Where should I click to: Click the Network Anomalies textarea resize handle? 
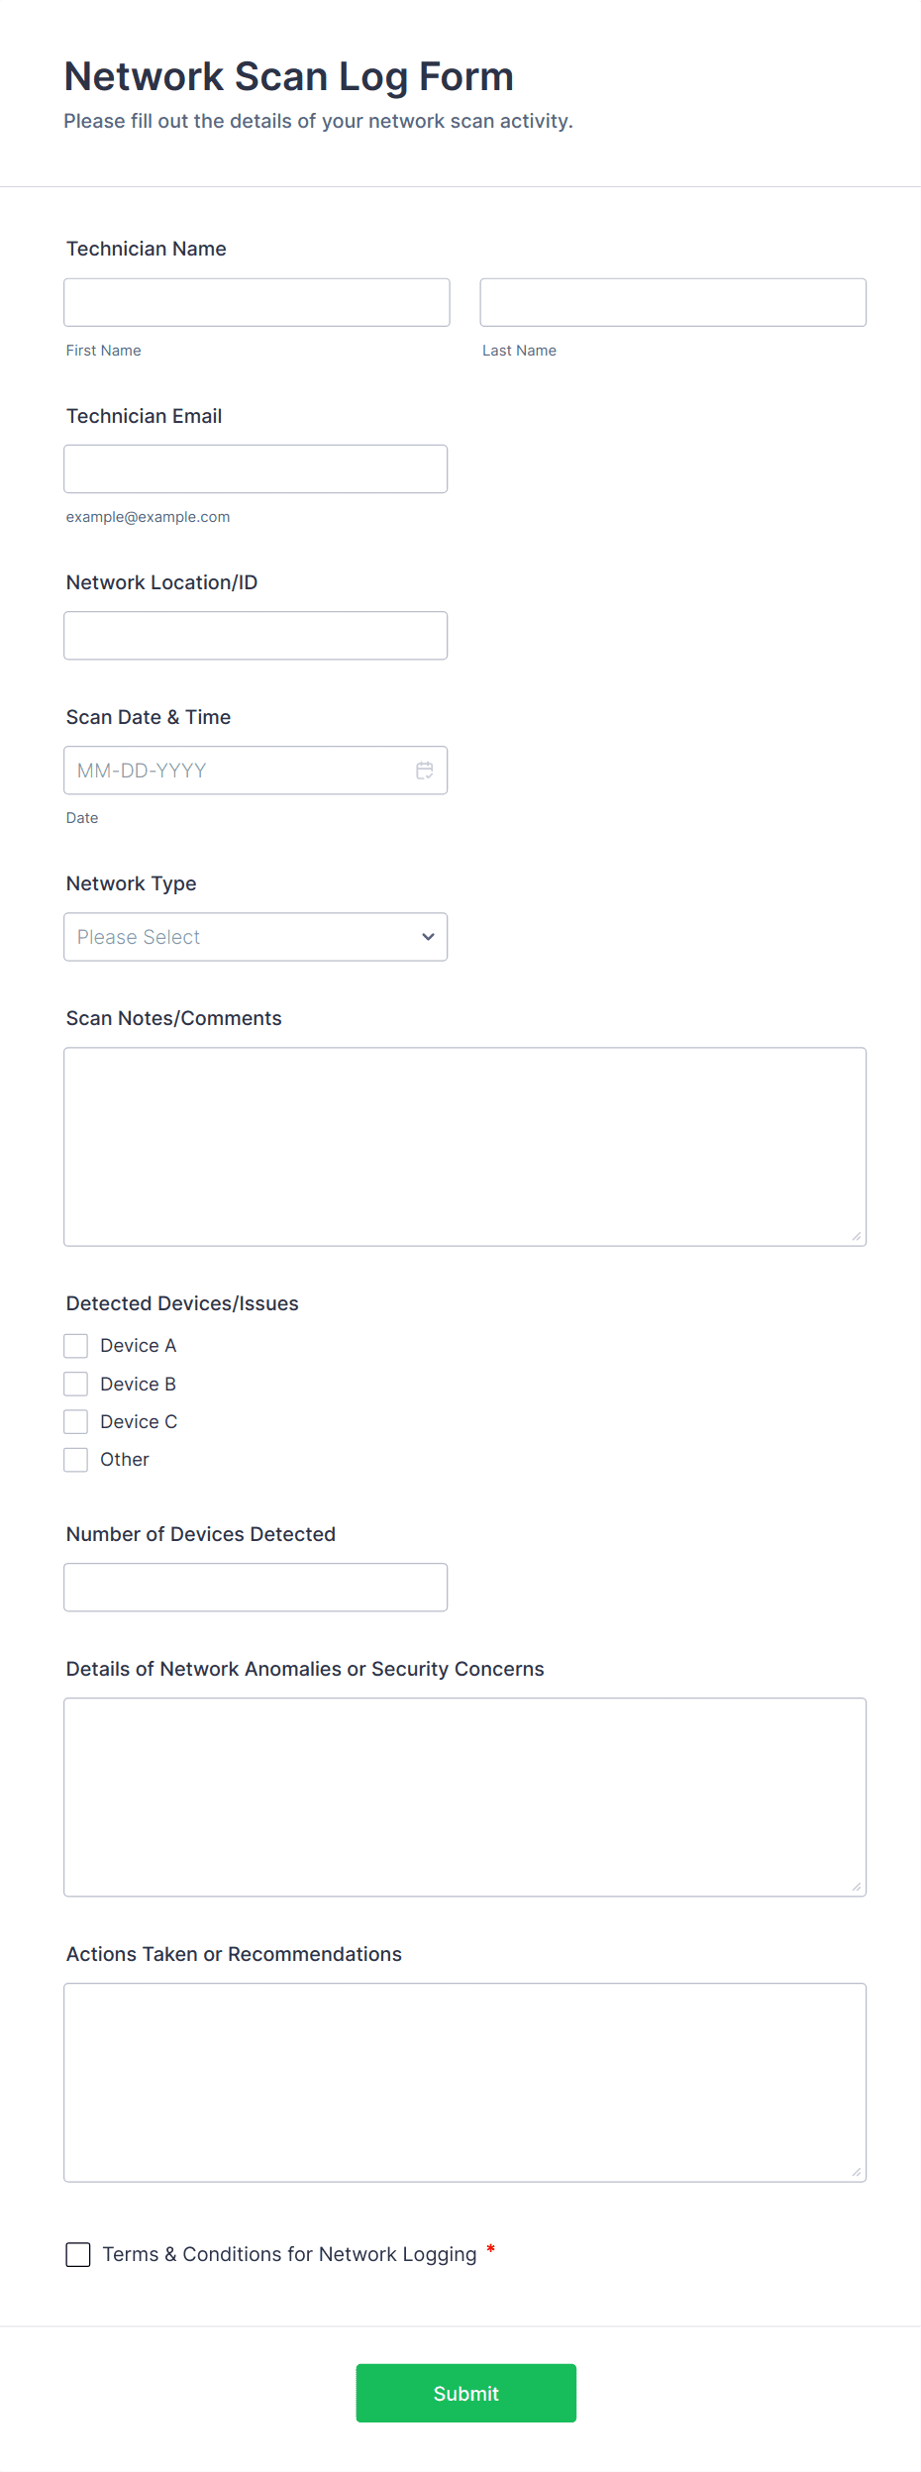tap(857, 1887)
